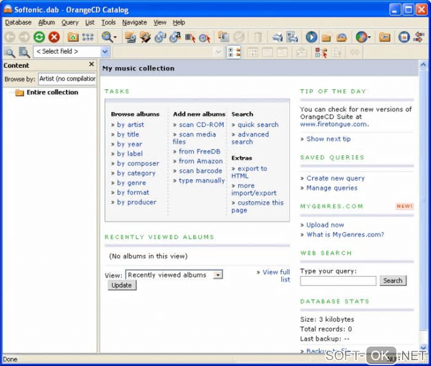
Task: Click the from Amazon link
Action: click(201, 161)
